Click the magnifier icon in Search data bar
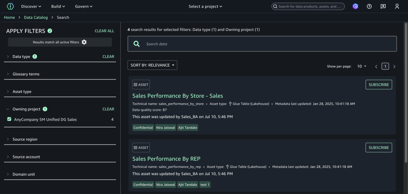408x194 pixels. (x=137, y=44)
